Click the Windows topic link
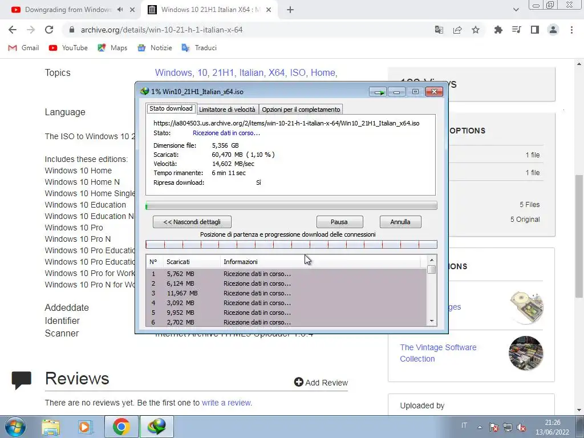The height and width of the screenshot is (438, 584). click(x=175, y=72)
